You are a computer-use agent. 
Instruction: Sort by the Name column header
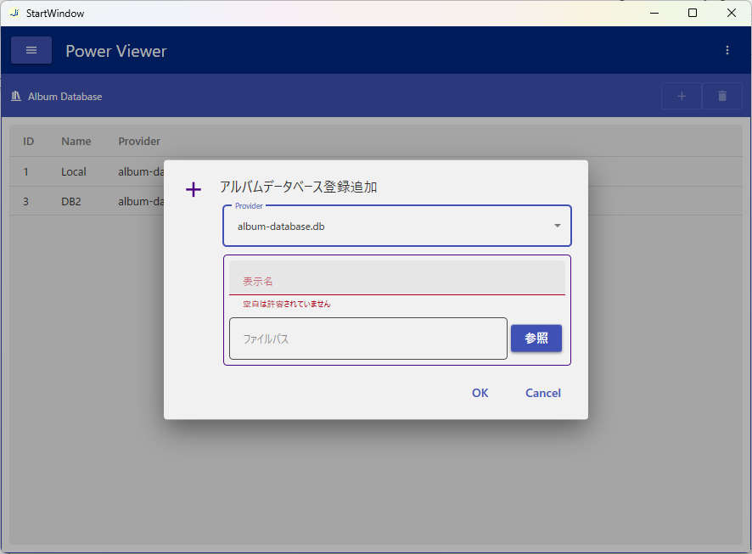pos(76,141)
